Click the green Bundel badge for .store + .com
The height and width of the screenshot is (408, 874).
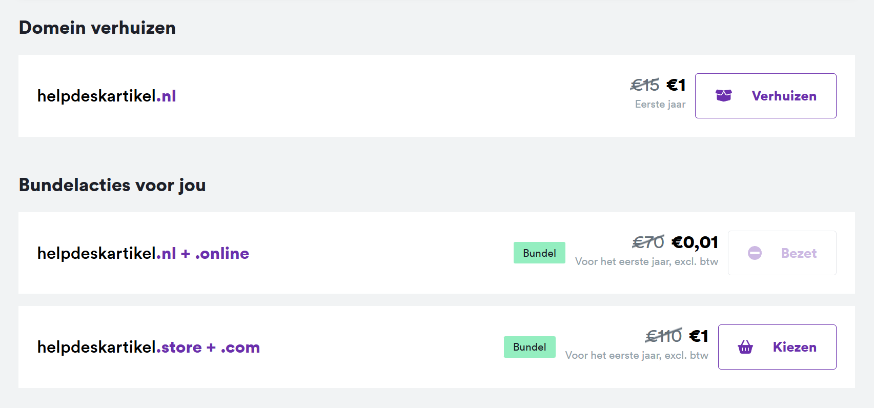[x=530, y=347]
